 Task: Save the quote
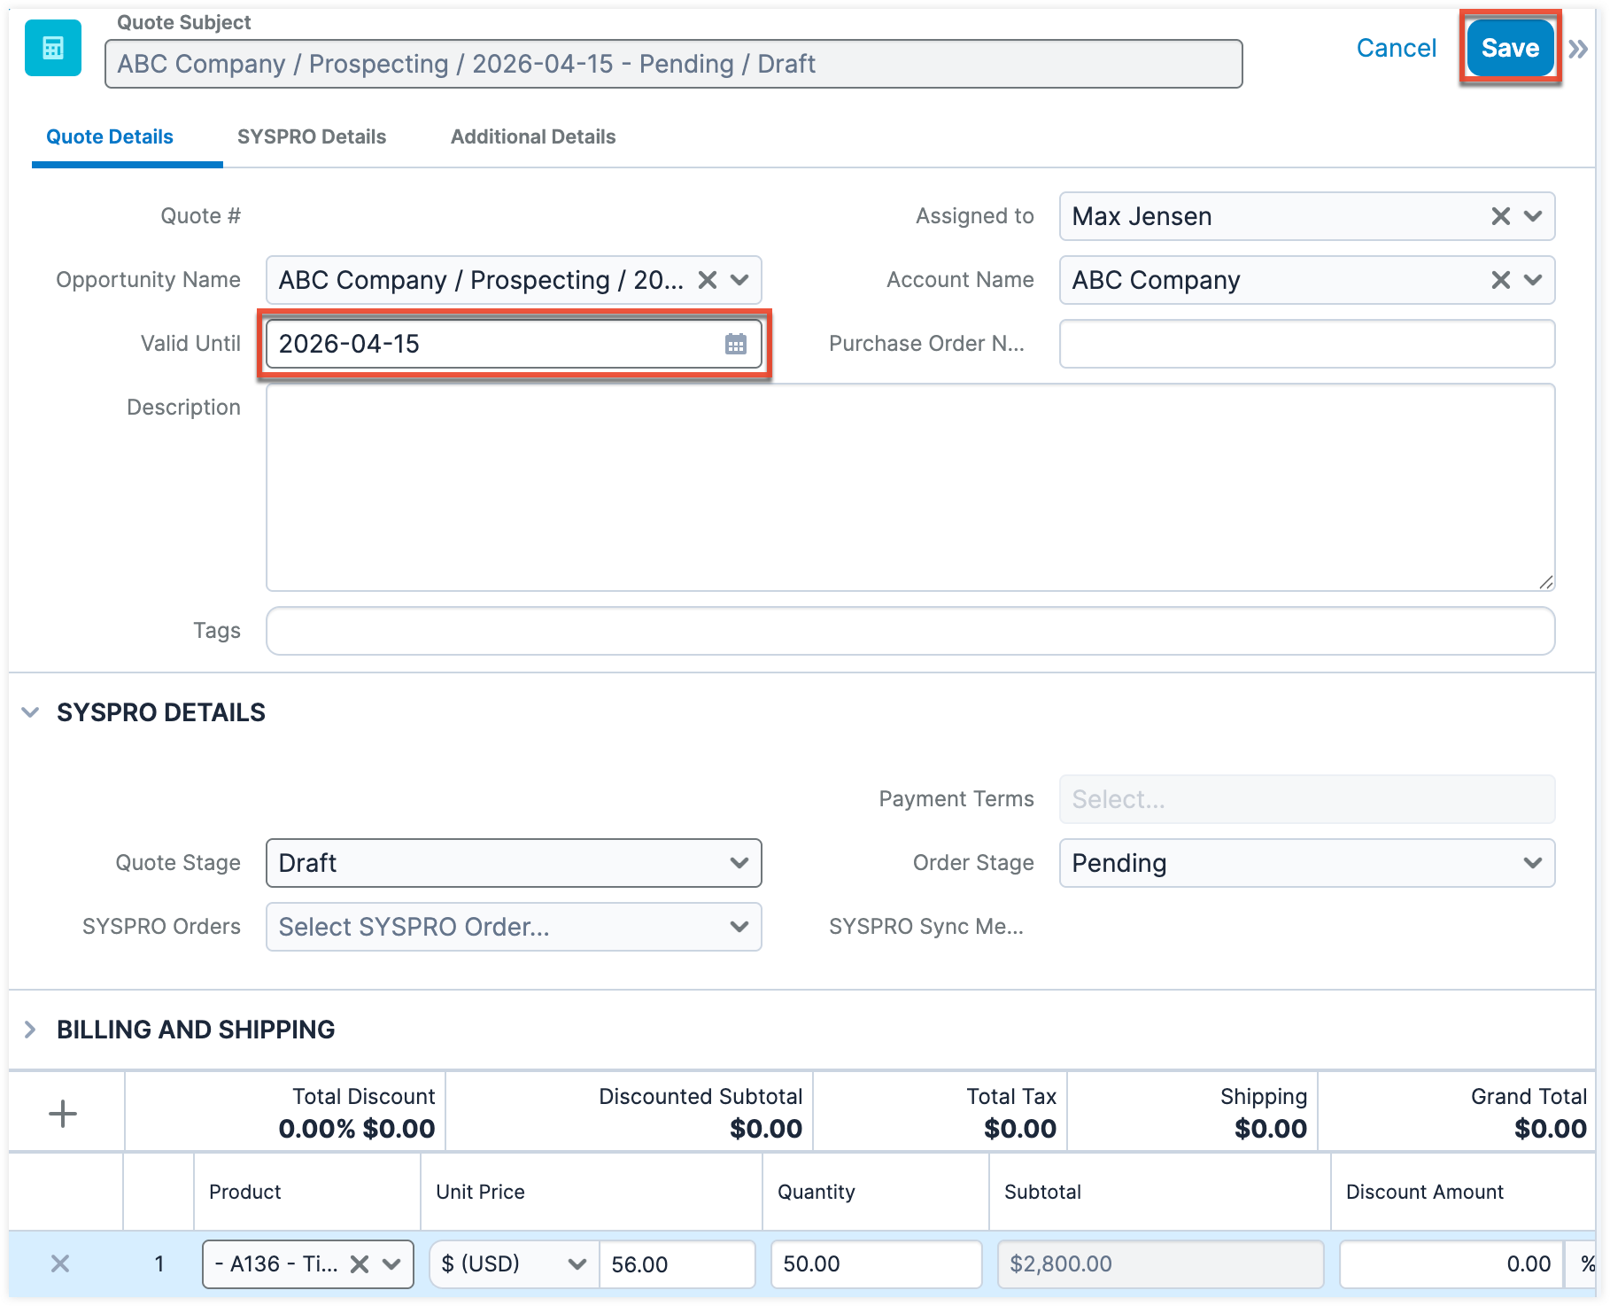[x=1510, y=48]
